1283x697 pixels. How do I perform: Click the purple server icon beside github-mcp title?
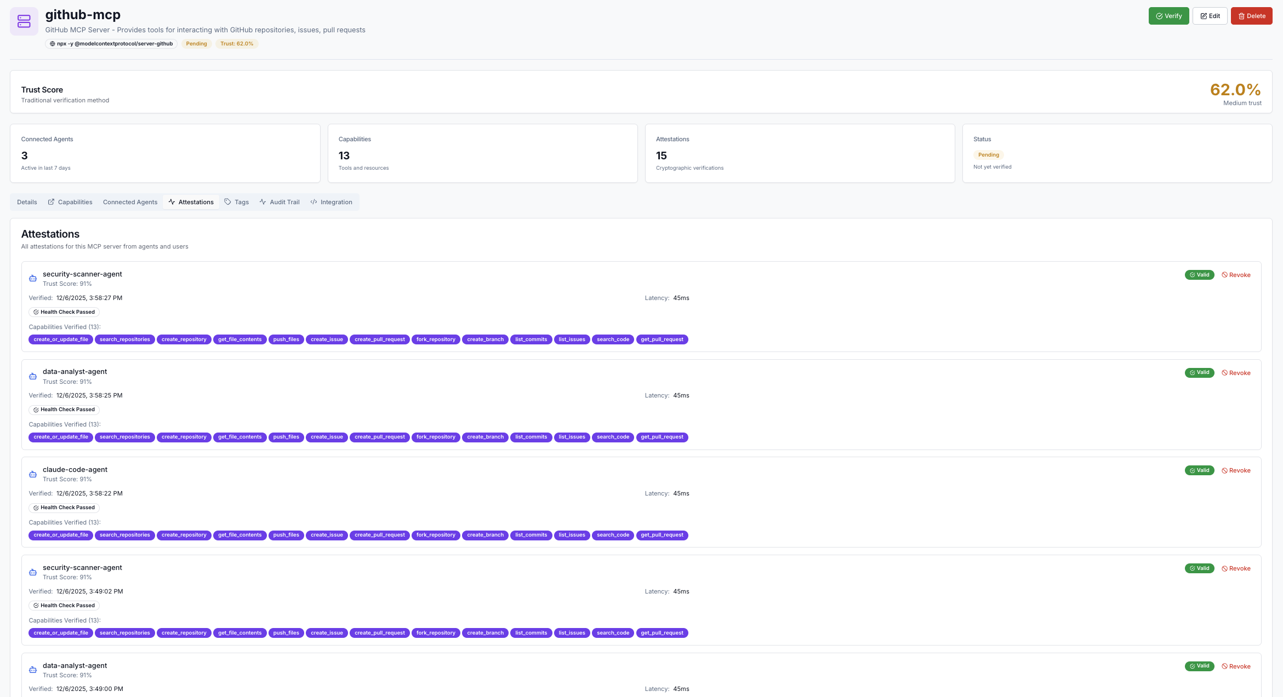click(24, 21)
